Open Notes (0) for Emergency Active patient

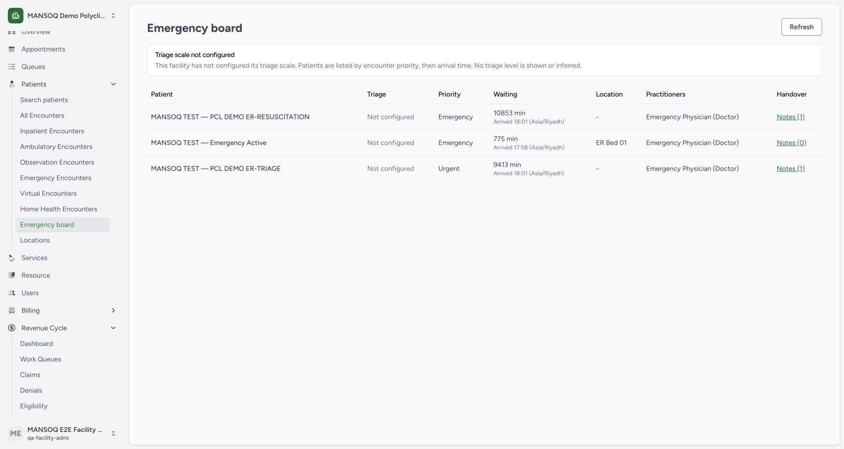point(791,143)
